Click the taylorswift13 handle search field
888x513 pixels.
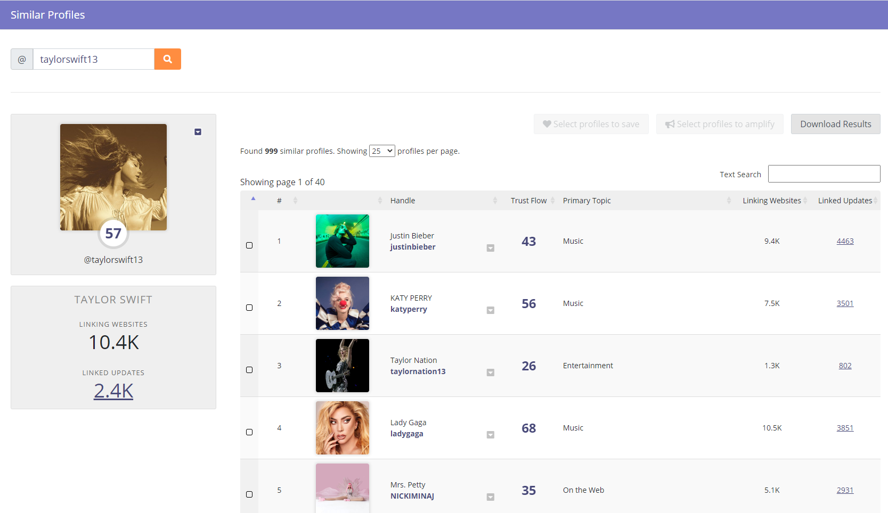pyautogui.click(x=94, y=59)
